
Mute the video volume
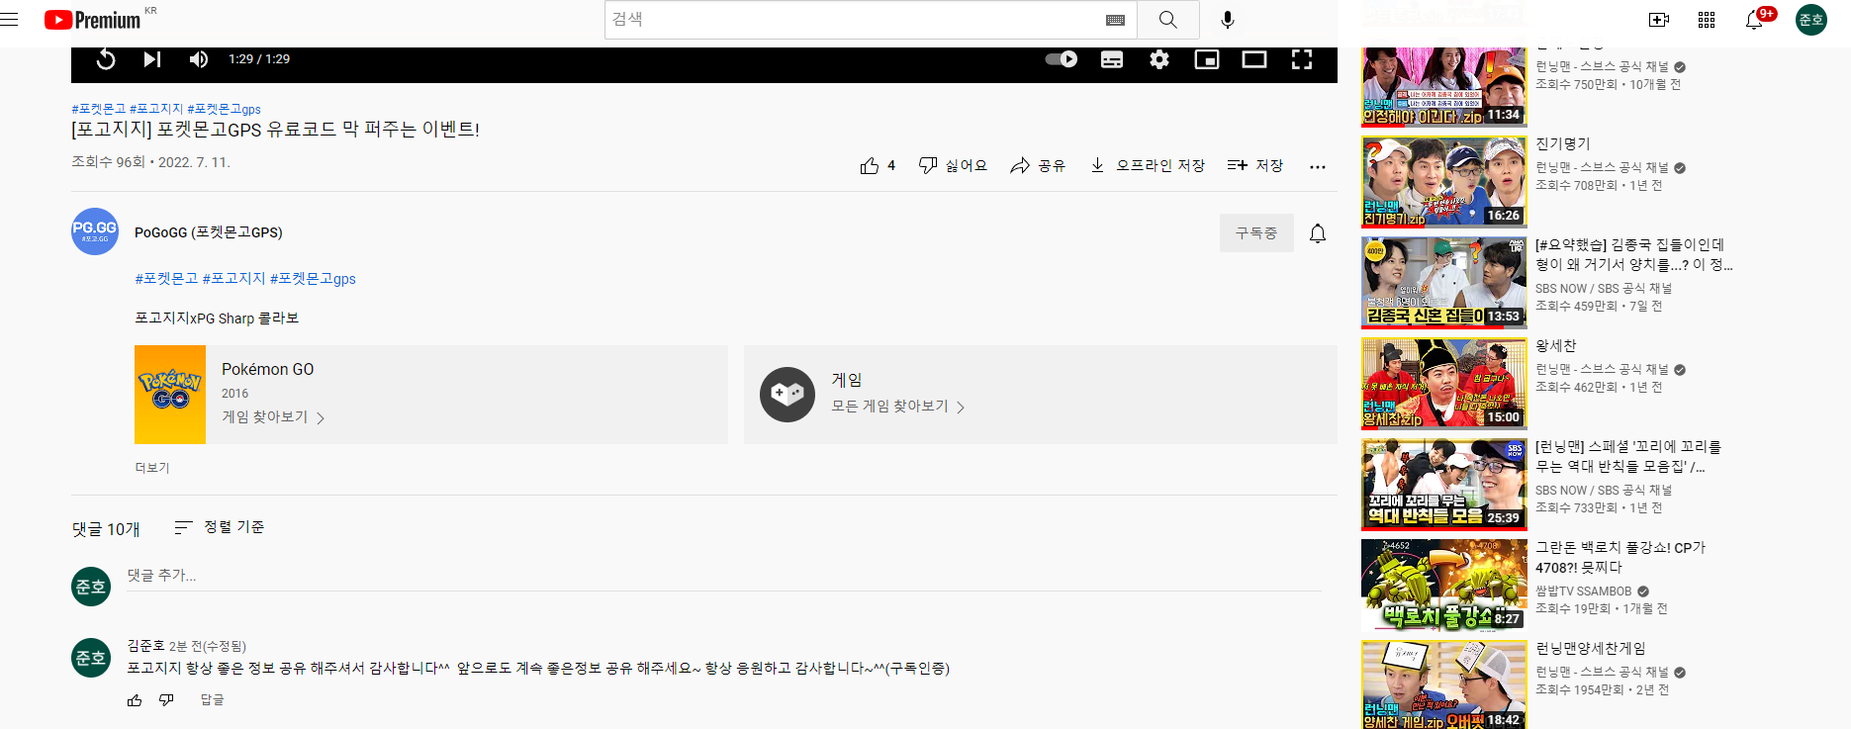(199, 59)
